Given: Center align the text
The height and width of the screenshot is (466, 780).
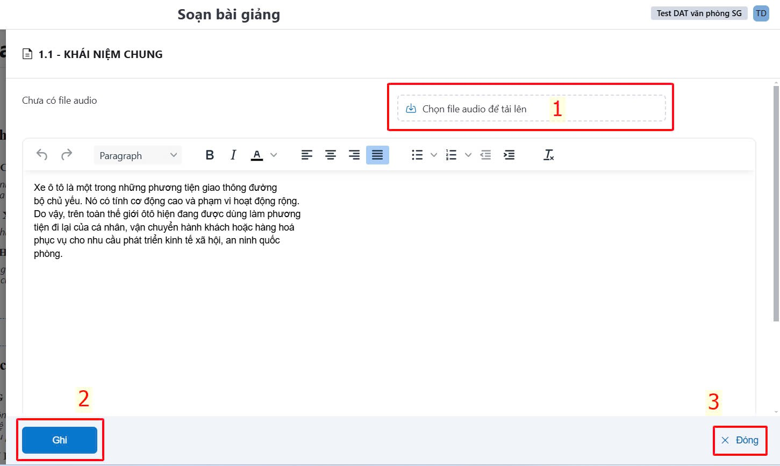Looking at the screenshot, I should pos(330,155).
